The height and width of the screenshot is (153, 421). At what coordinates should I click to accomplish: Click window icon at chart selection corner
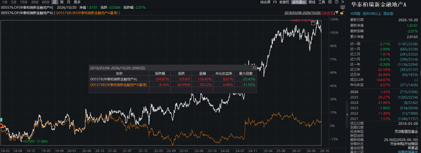coord(313,23)
